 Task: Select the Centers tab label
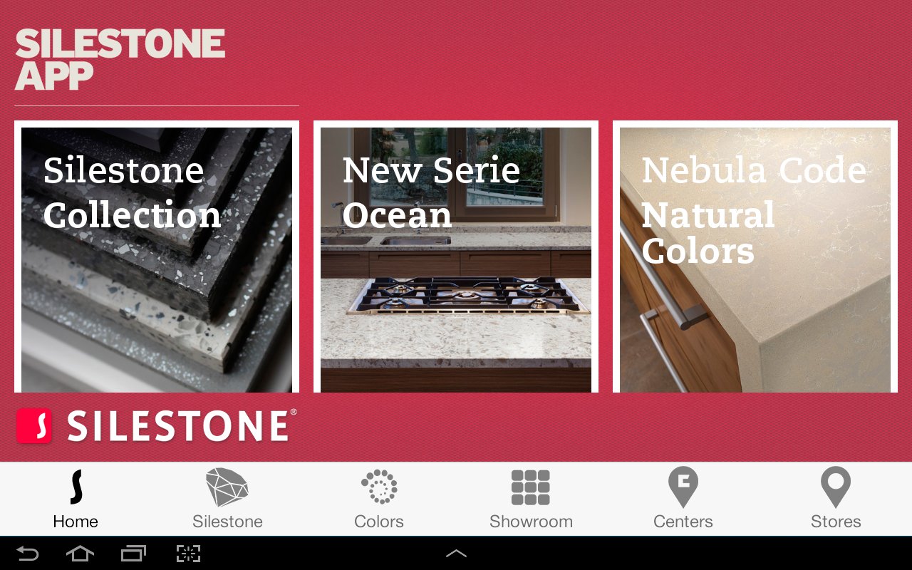click(x=683, y=522)
